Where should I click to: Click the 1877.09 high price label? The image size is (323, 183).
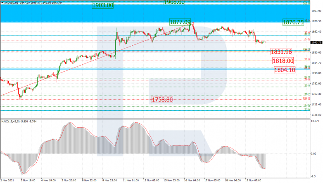180,22
